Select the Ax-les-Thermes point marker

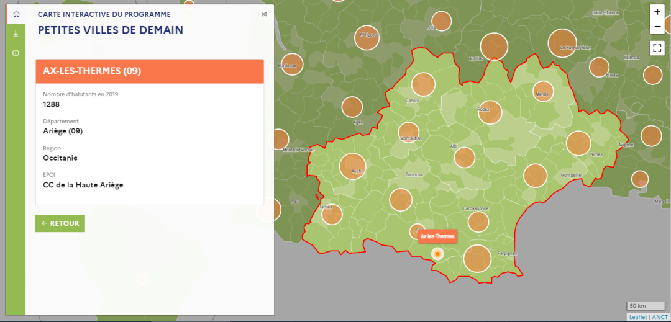click(x=437, y=254)
